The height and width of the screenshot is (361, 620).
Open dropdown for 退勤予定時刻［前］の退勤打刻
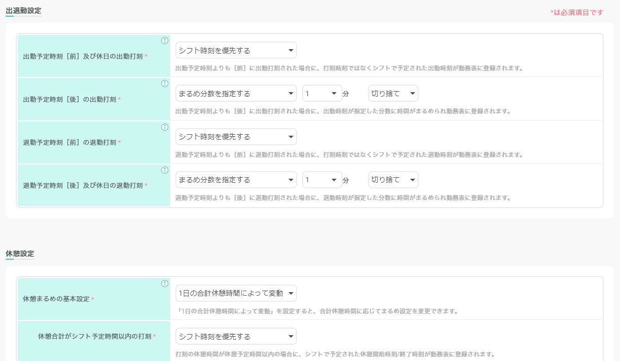point(236,137)
